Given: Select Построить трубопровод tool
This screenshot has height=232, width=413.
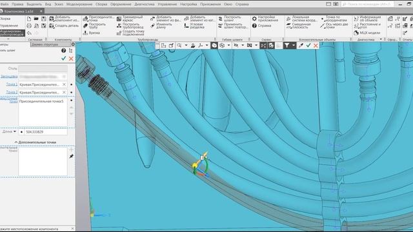Looking at the screenshot, I should (130, 26).
